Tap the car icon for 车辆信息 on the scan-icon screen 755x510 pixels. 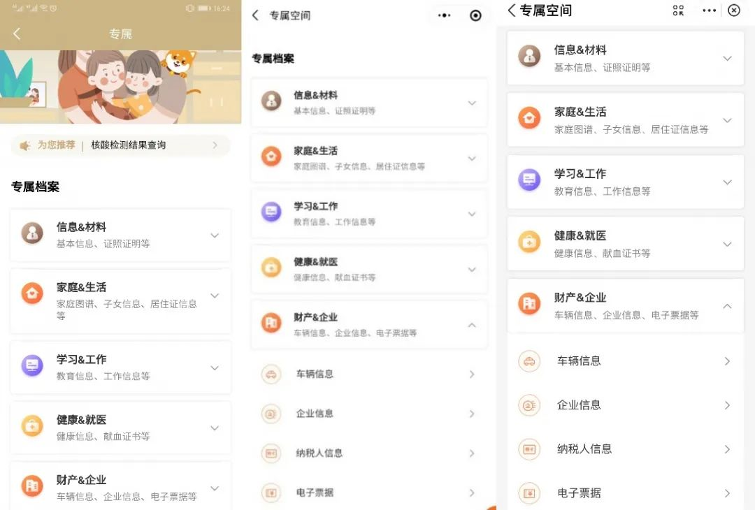point(529,361)
